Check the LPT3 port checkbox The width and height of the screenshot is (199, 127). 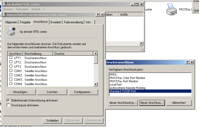point(11,66)
